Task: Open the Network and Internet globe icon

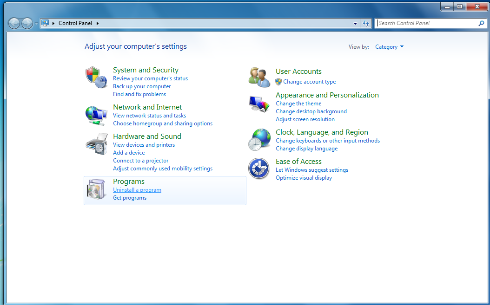Action: [97, 116]
